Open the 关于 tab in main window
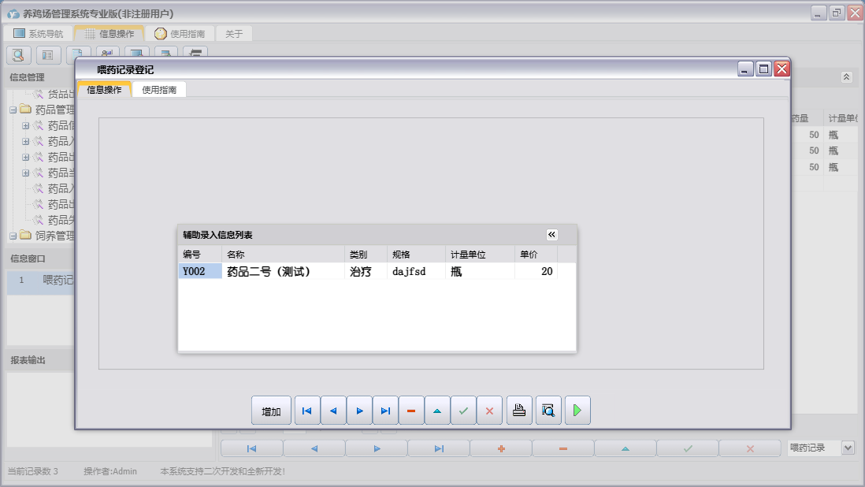 234,34
